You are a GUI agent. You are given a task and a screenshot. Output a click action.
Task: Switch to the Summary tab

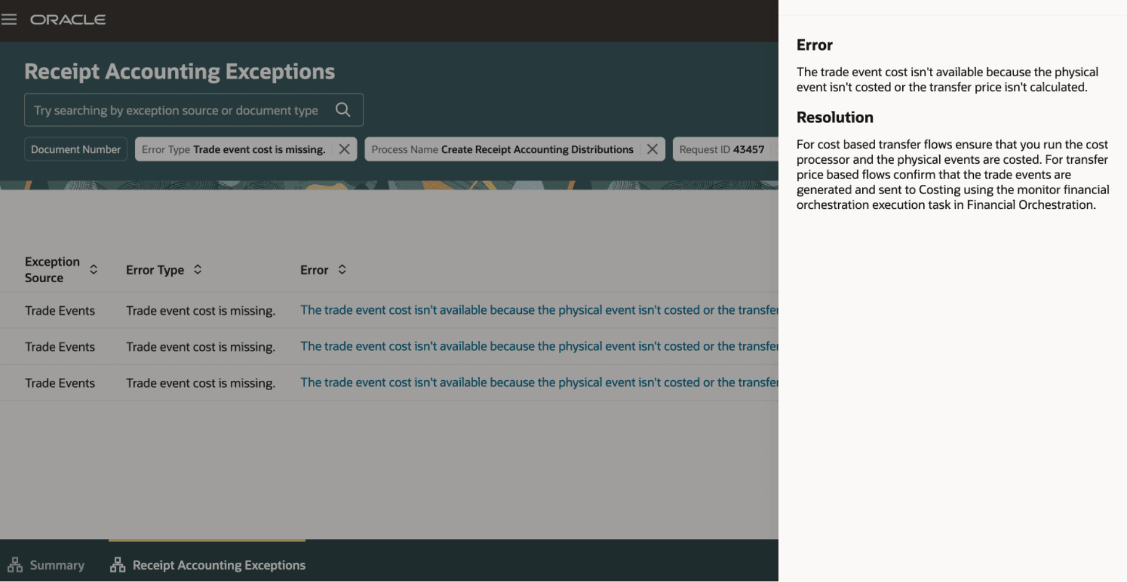[x=46, y=565]
